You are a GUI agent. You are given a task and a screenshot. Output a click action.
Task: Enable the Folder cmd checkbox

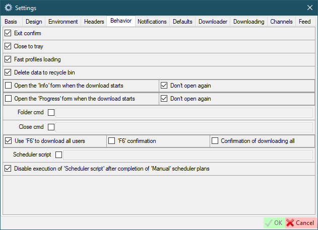click(51, 112)
